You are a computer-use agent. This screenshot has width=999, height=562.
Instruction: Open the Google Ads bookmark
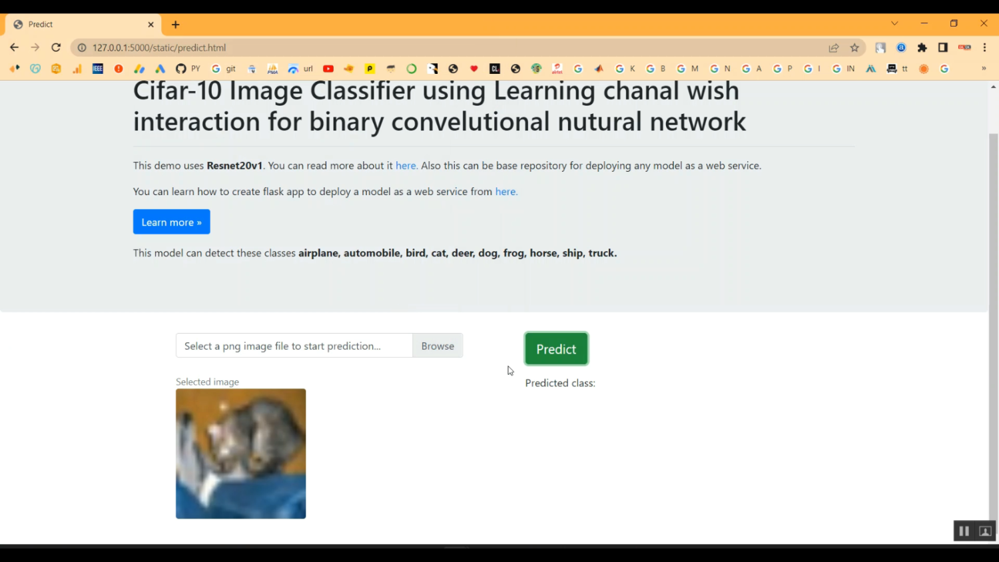(x=160, y=69)
